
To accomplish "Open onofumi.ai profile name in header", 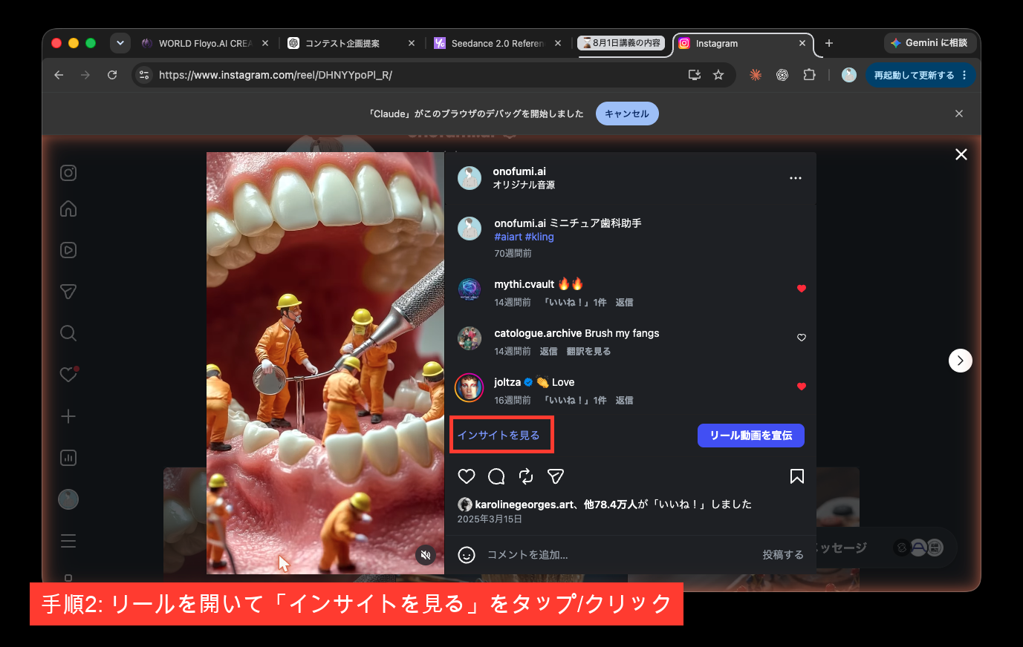I will click(x=519, y=171).
